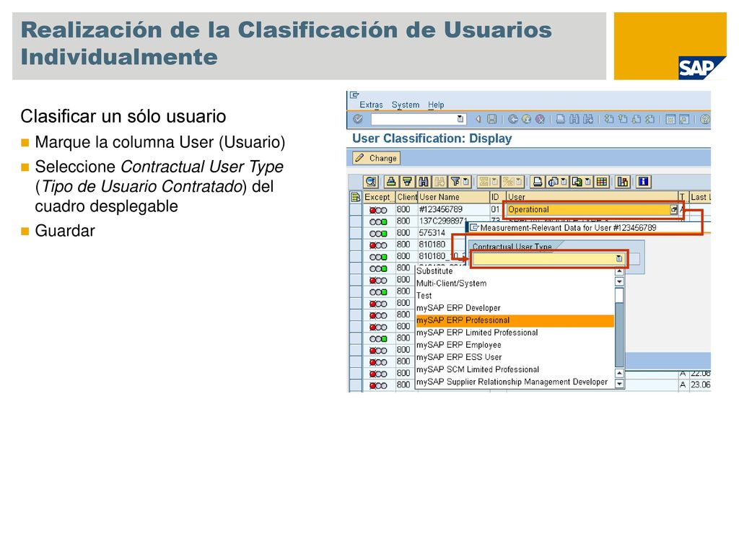Click the Total sigma icon
This screenshot has height=554, width=739.
(484, 181)
